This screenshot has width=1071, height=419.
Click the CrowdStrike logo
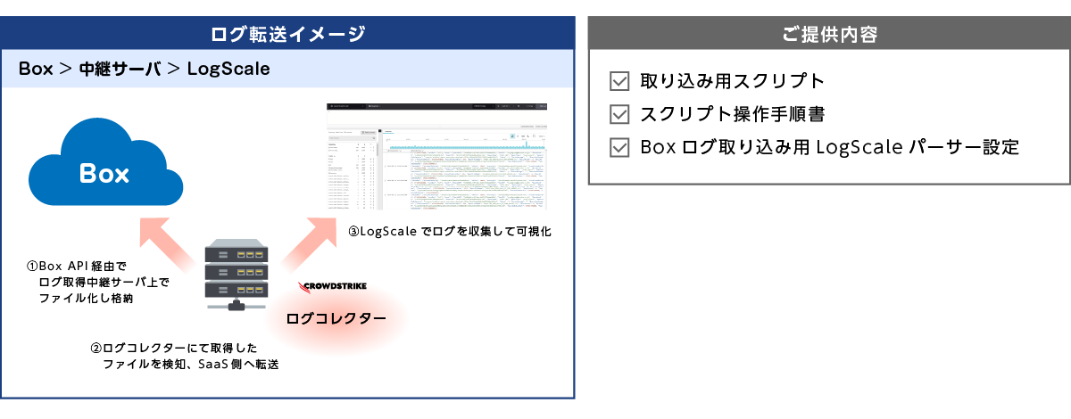point(335,287)
